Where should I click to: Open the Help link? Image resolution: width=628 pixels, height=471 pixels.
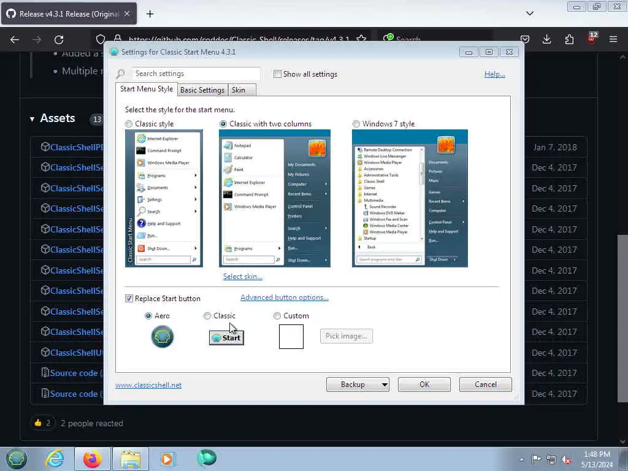pyautogui.click(x=495, y=74)
